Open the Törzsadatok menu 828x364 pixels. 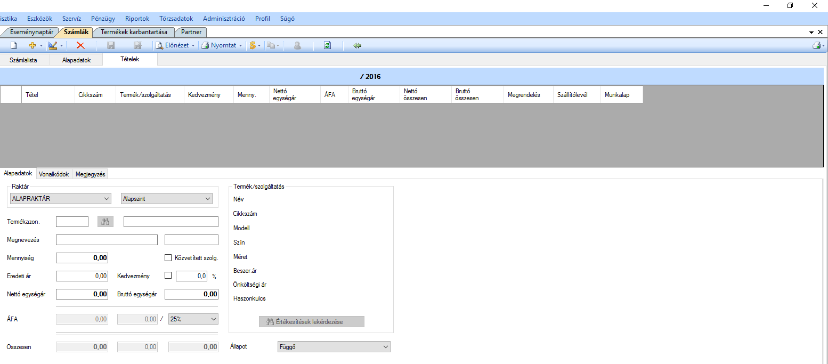coord(176,19)
